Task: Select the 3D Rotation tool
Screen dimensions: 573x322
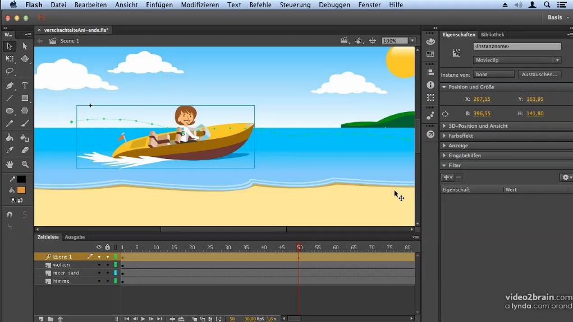Action: point(25,59)
